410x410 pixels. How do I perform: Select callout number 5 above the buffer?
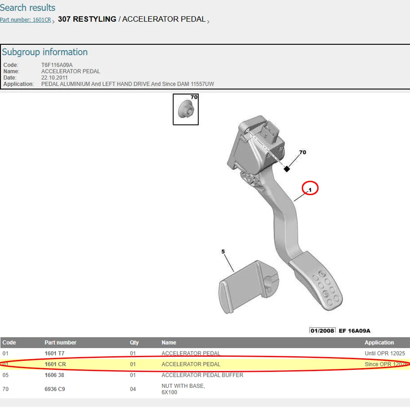click(x=223, y=252)
